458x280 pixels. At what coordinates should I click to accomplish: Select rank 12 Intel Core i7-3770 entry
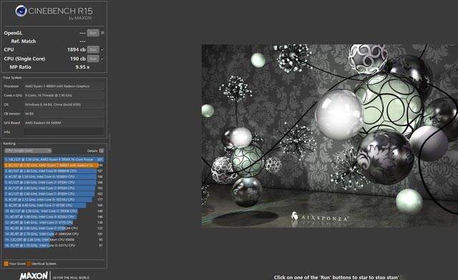(x=54, y=223)
